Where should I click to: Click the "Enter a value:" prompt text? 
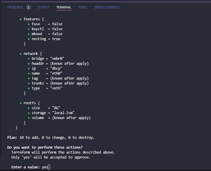click(26, 167)
